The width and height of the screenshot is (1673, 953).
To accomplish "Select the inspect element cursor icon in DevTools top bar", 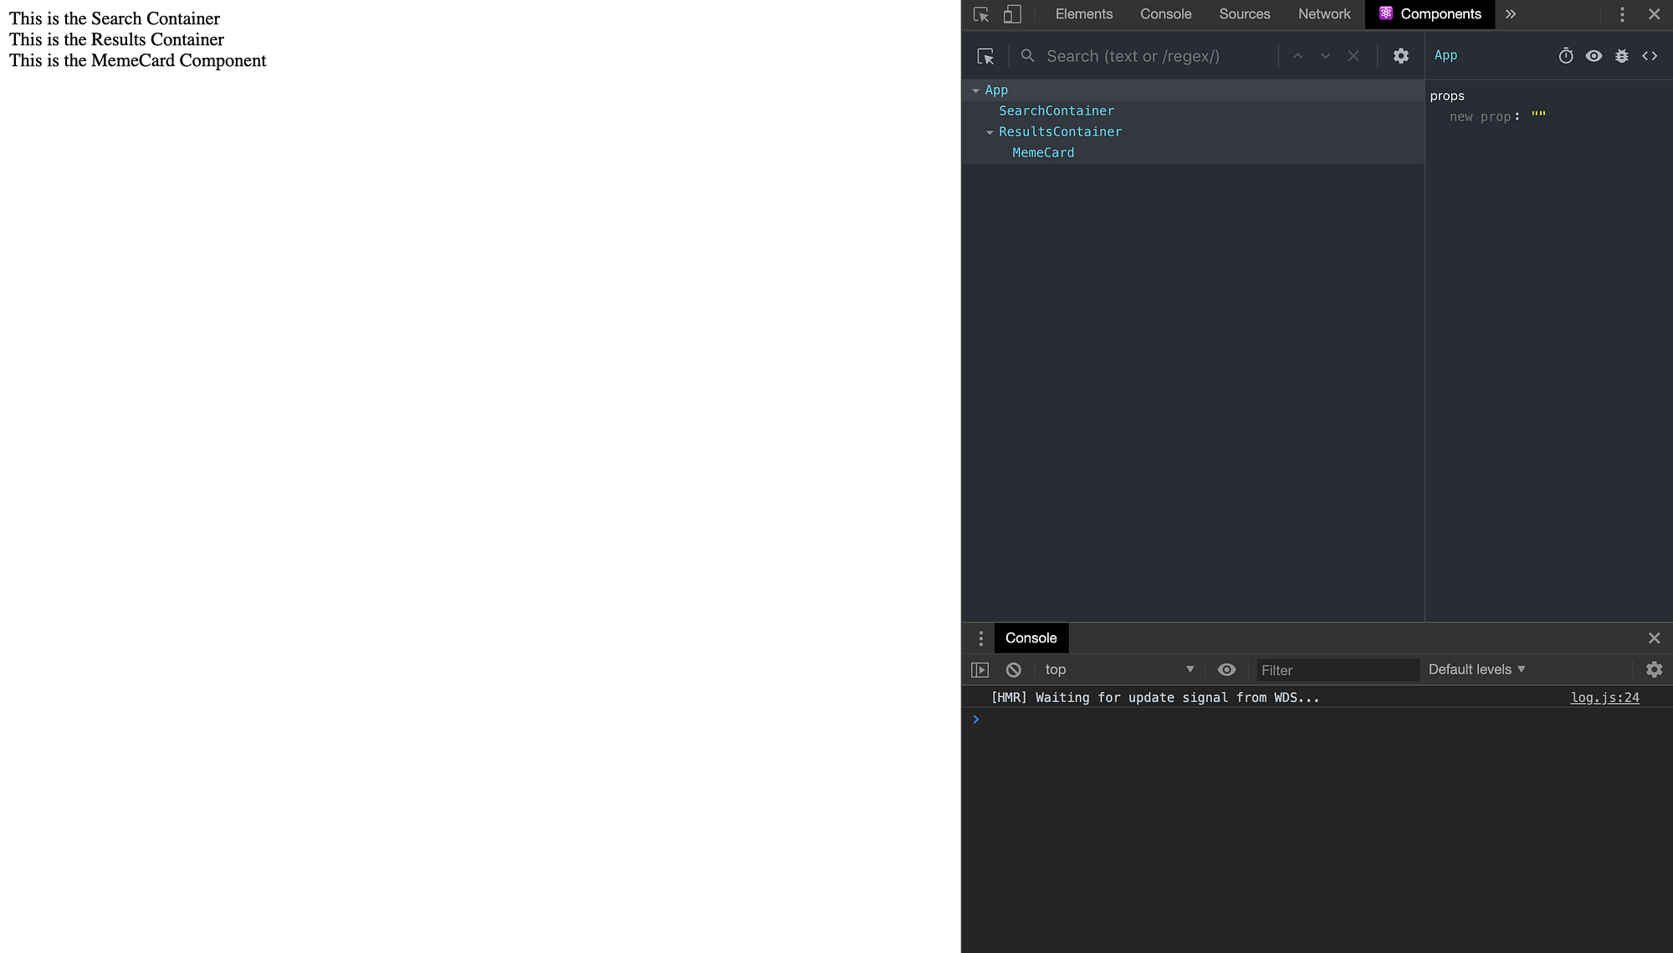I will point(981,14).
